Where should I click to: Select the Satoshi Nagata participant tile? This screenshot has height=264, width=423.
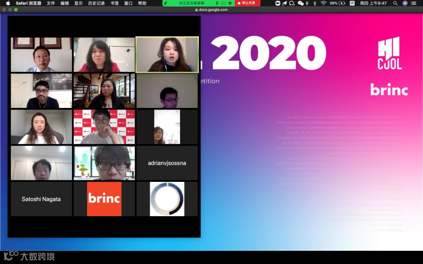coord(42,199)
